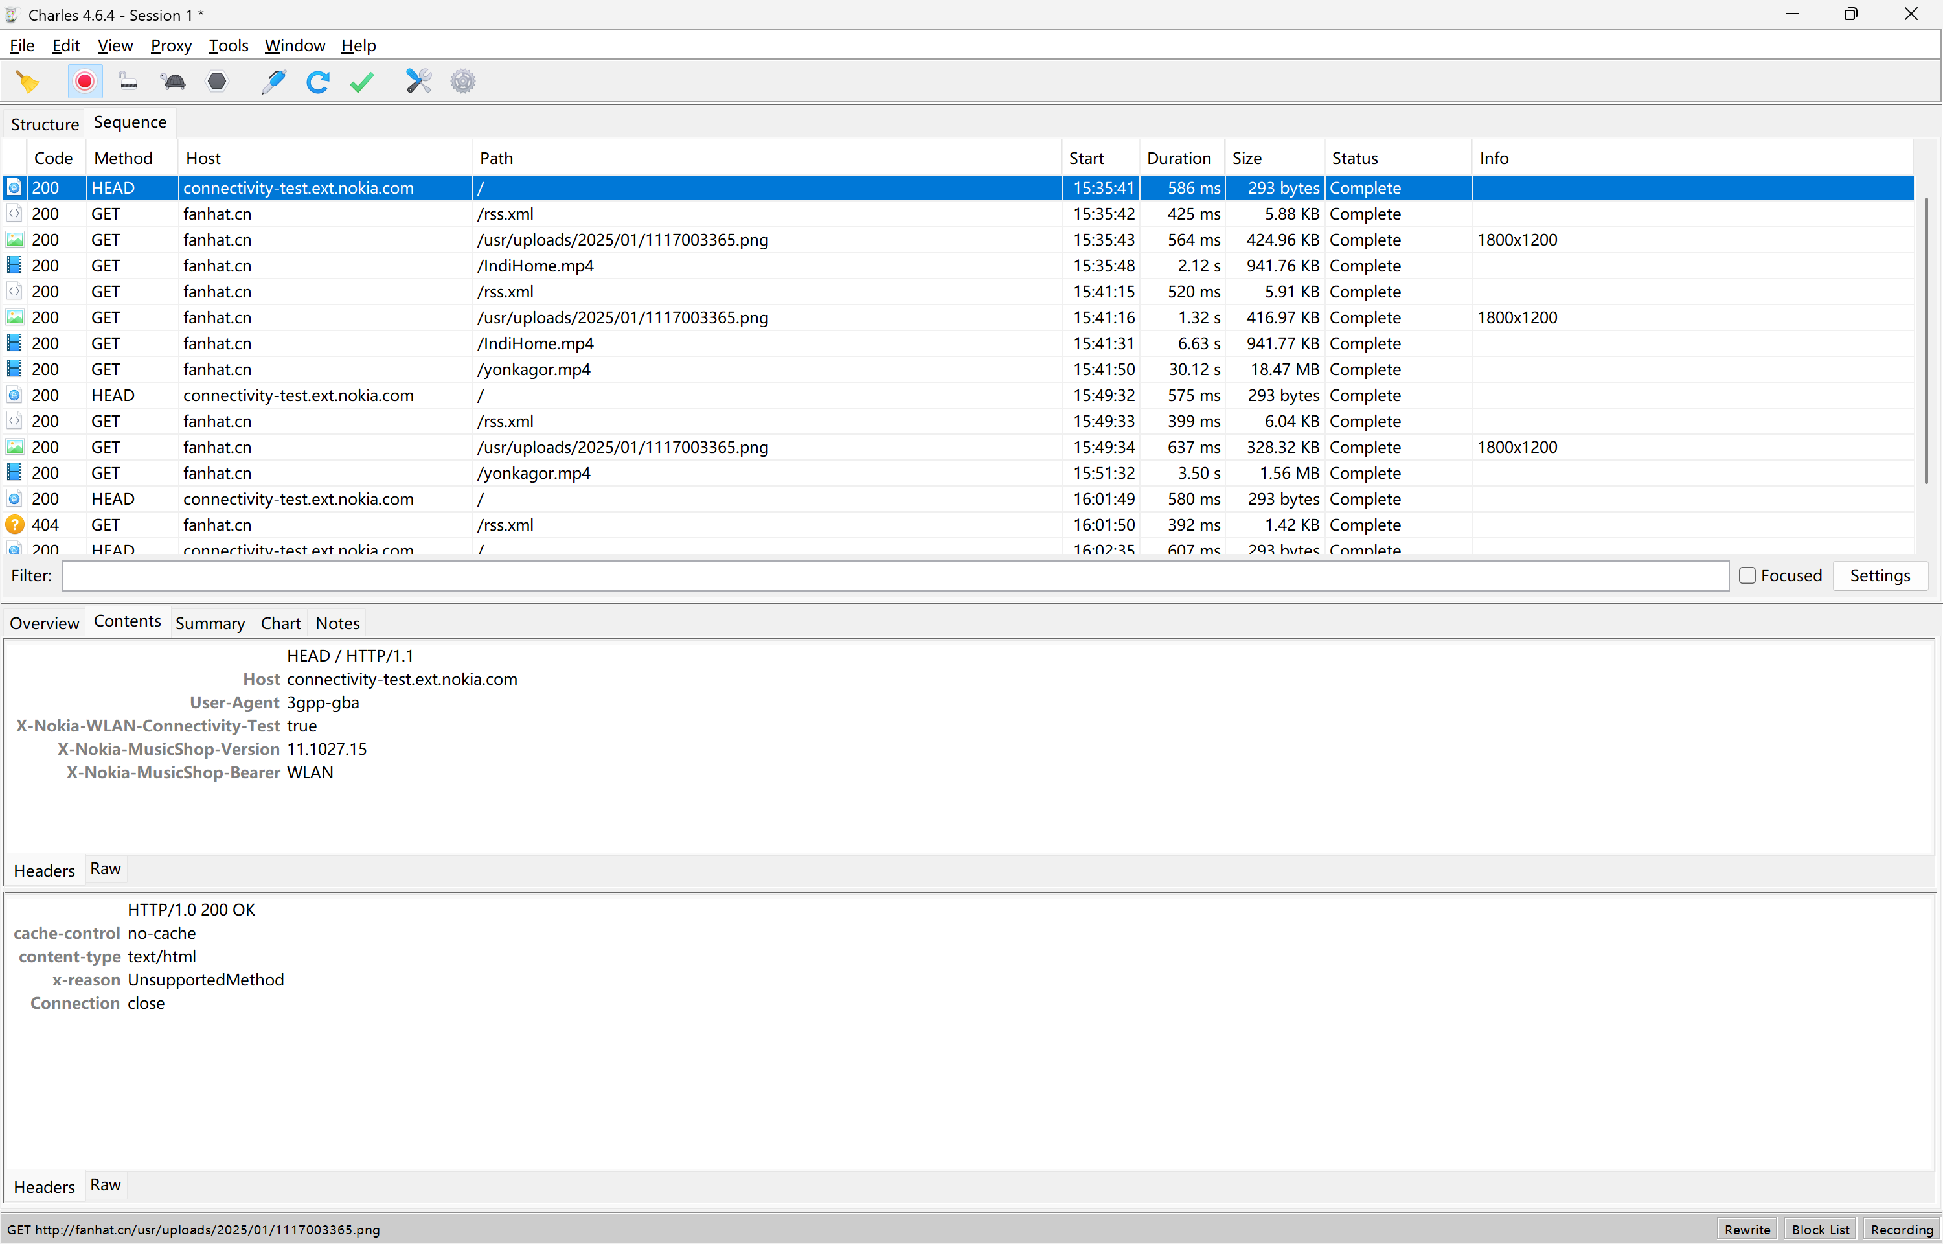
Task: Click into the Filter text field
Action: click(x=895, y=576)
